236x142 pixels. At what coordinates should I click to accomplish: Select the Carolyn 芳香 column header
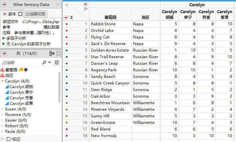click(x=206, y=14)
